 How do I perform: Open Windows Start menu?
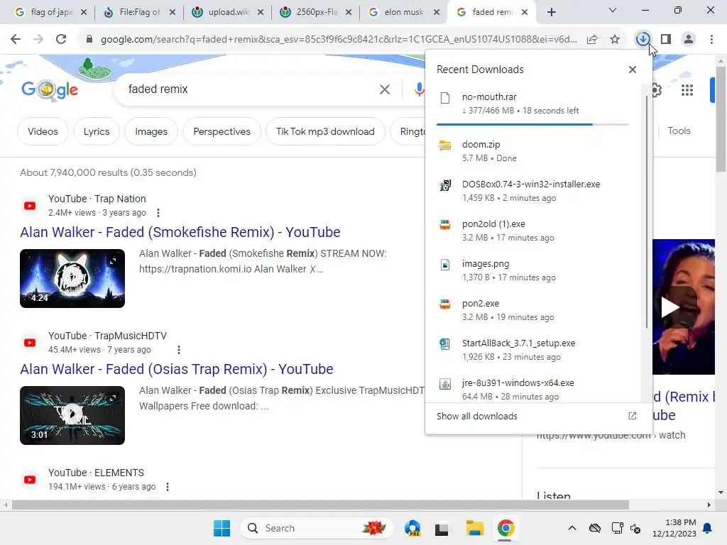(222, 528)
